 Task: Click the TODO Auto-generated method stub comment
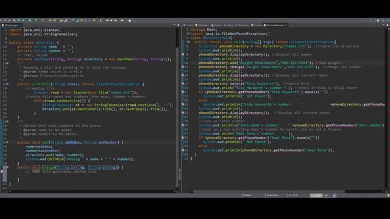pos(61,172)
